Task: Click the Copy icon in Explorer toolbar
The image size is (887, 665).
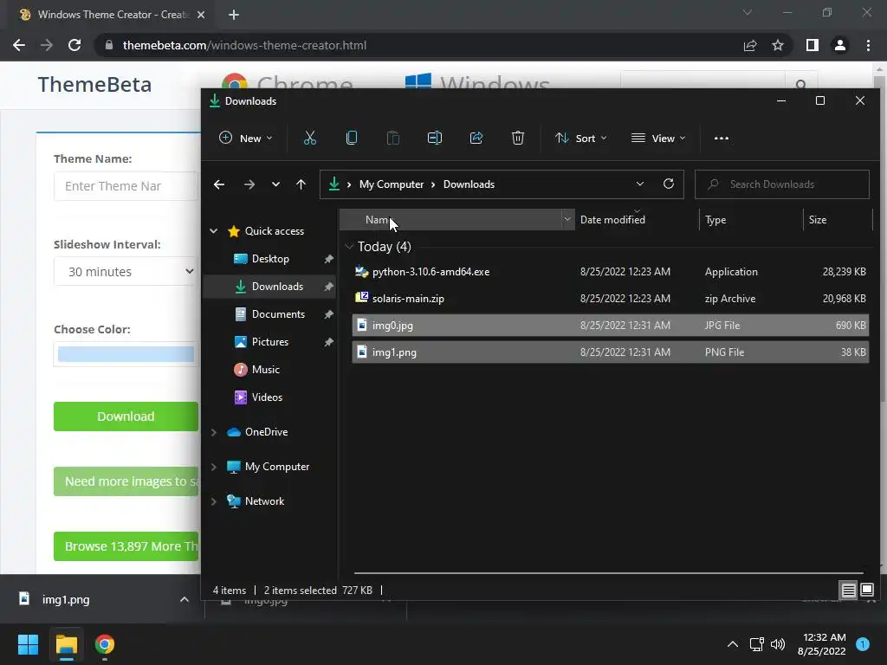Action: pos(352,138)
